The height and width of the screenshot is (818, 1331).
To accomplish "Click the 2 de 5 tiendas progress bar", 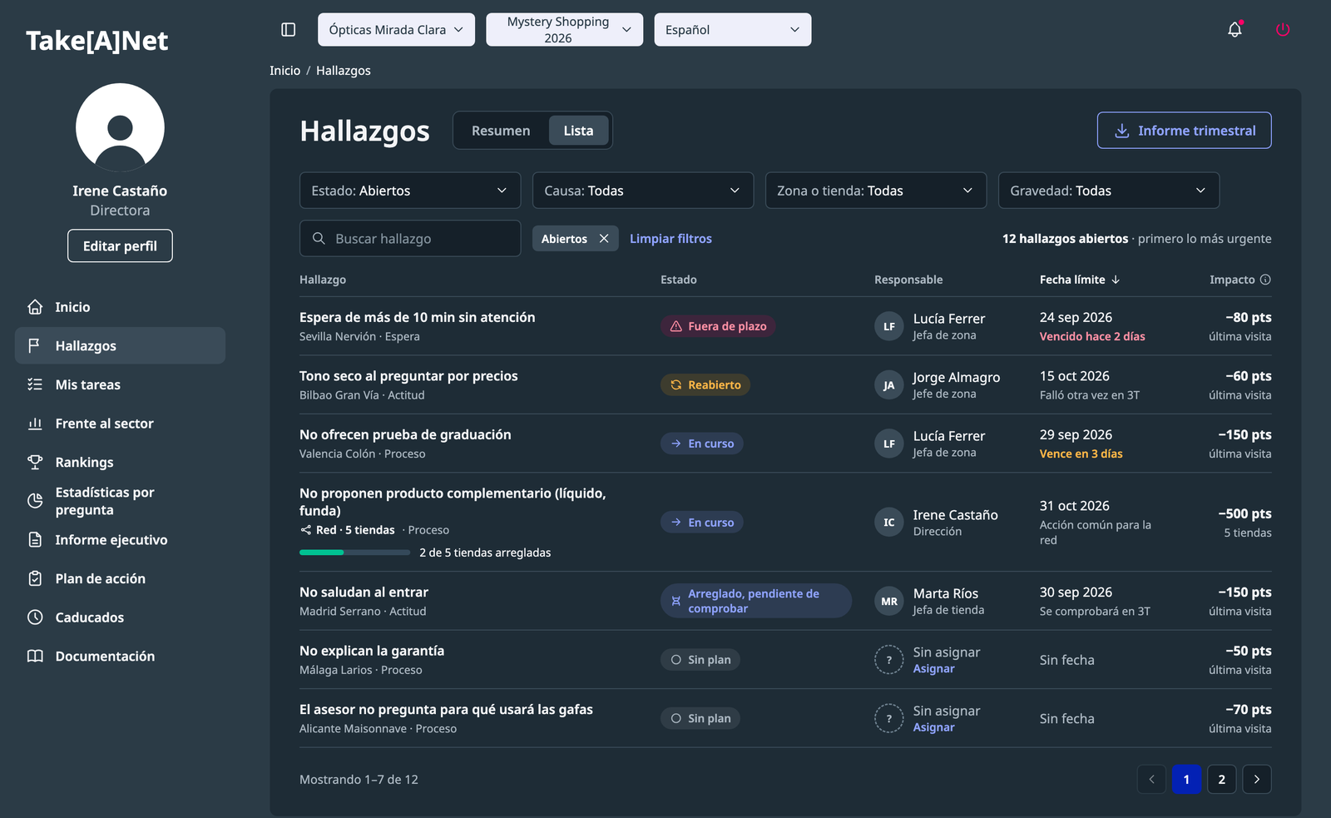I will click(x=354, y=553).
